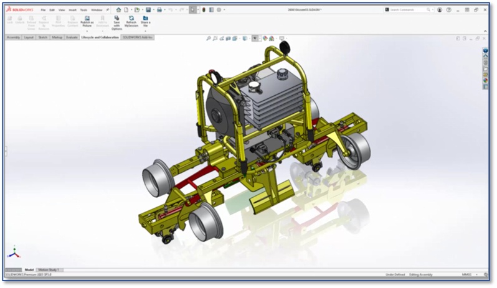Switch to the Layout tab

[x=29, y=37]
